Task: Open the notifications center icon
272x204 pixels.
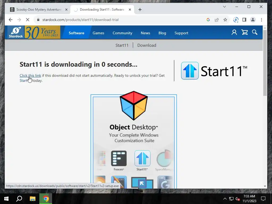Action: [263, 199]
